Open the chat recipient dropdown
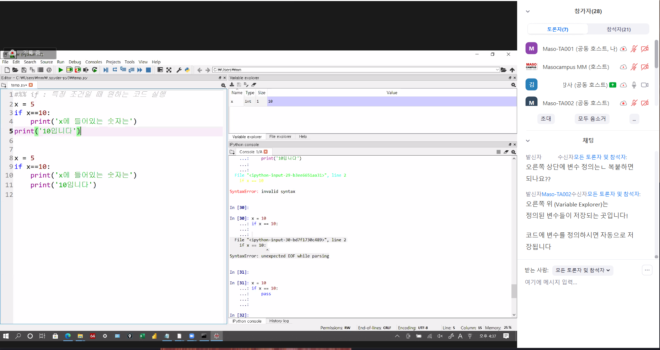 (x=583, y=270)
